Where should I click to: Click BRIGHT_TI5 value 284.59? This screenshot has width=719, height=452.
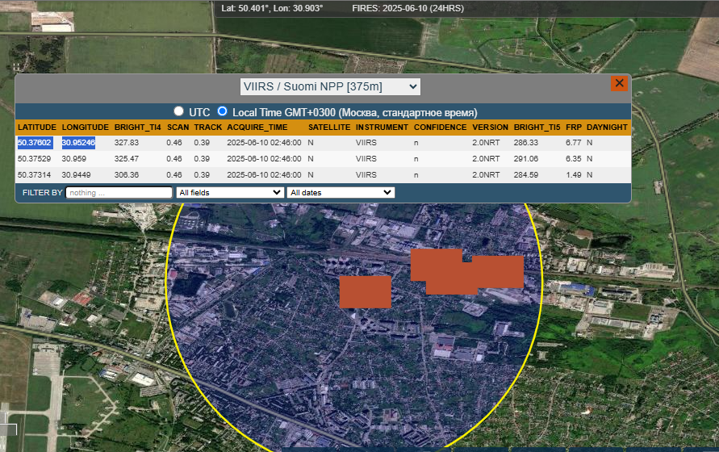[526, 175]
